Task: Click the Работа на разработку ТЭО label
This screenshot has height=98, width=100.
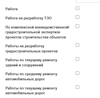Action: pyautogui.click(x=28, y=18)
